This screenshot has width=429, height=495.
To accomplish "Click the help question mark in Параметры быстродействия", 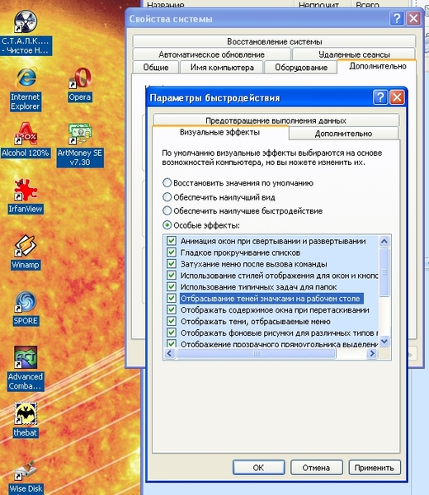I will pos(380,97).
